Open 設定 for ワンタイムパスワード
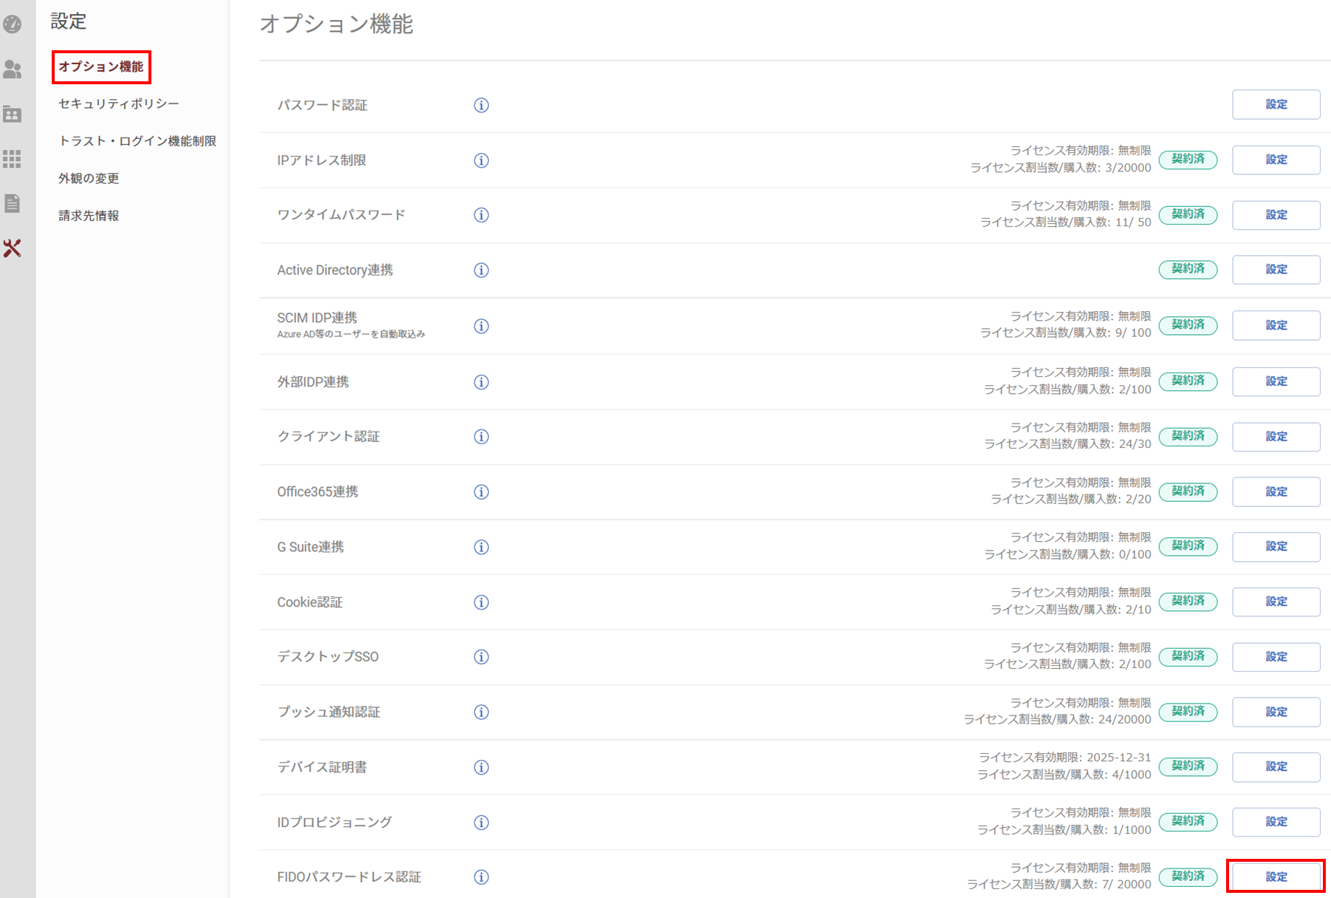The width and height of the screenshot is (1331, 898). [1276, 215]
